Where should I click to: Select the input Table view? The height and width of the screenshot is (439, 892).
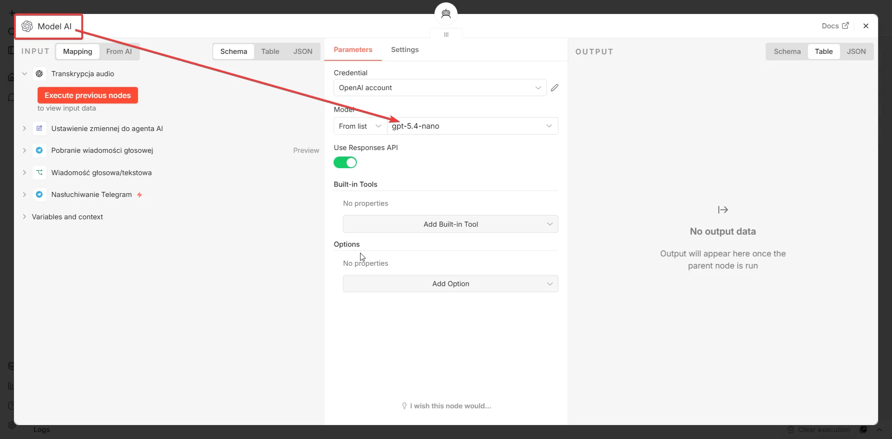270,52
